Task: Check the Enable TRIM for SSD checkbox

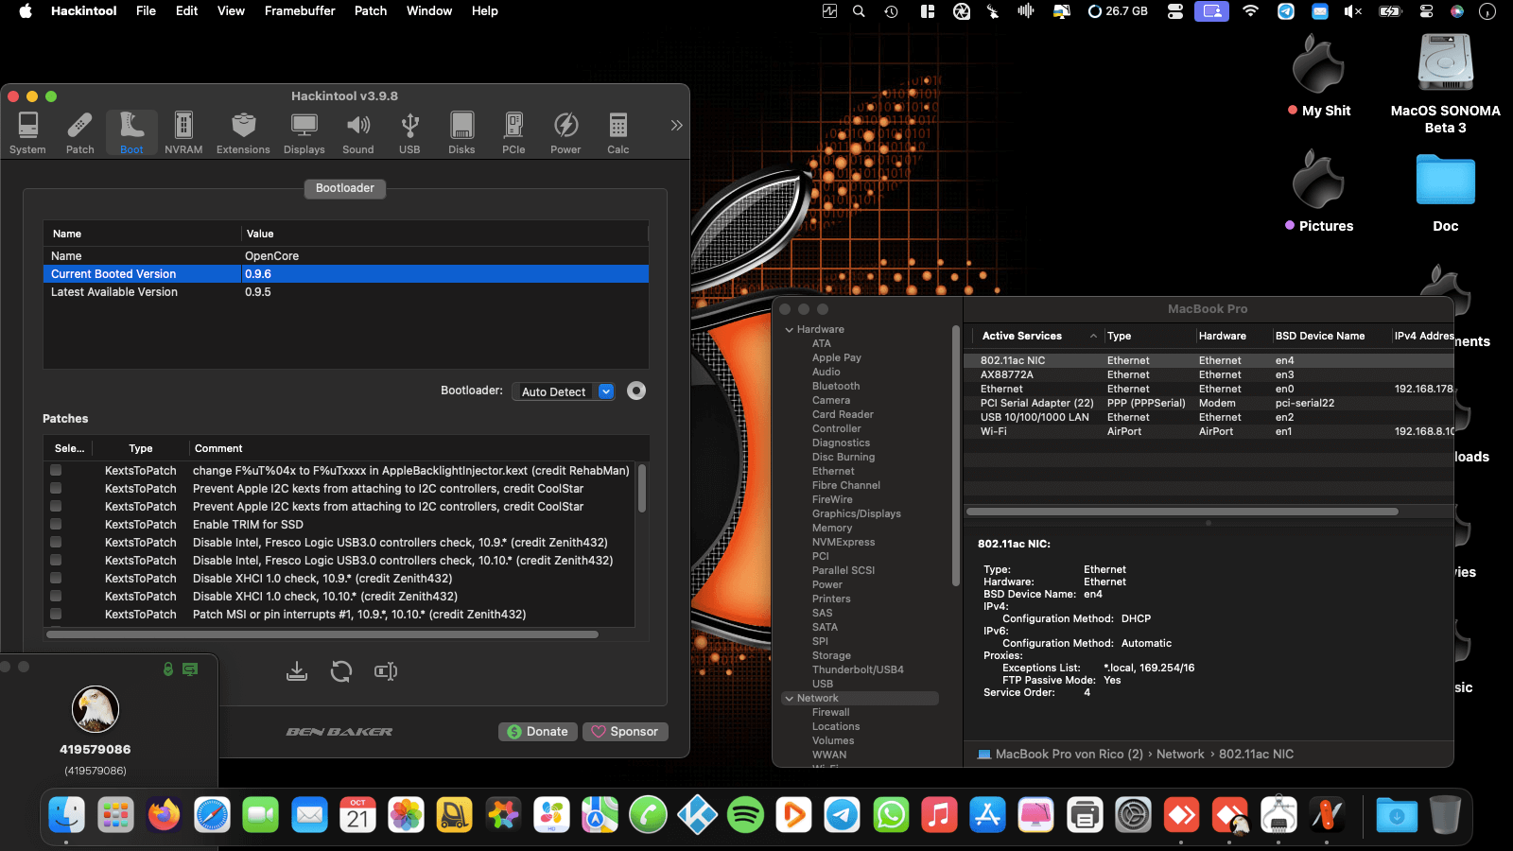Action: [x=56, y=524]
